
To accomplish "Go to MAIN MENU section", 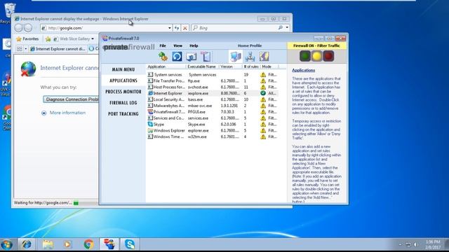I will coord(123,69).
